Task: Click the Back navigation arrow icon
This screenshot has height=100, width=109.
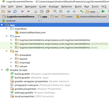Action: [x=68, y=11]
